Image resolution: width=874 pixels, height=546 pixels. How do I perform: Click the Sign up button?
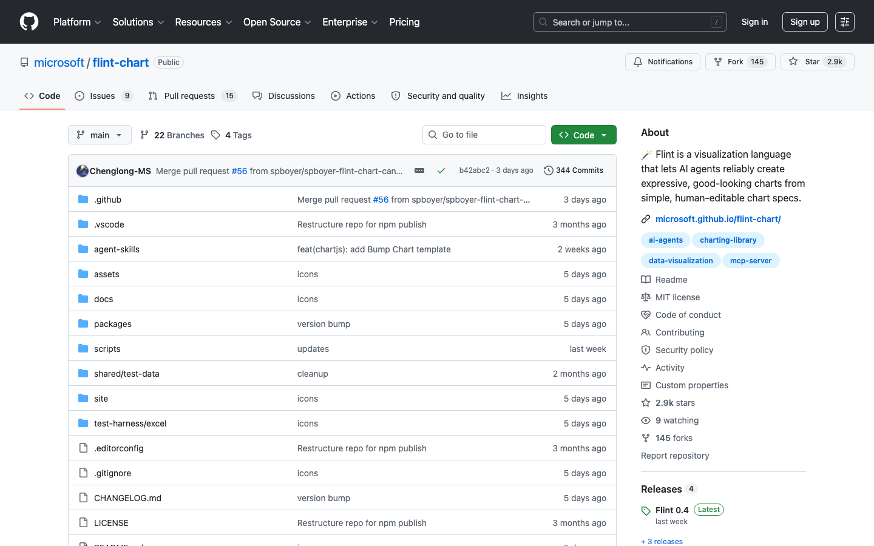coord(805,22)
